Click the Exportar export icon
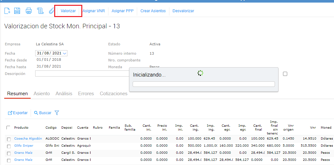The width and height of the screenshot is (334, 165). coord(10,113)
